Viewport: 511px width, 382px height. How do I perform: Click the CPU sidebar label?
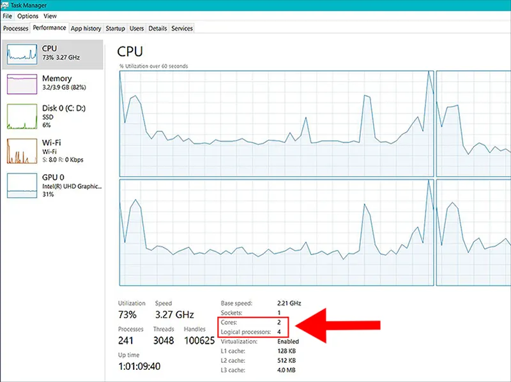tap(50, 48)
